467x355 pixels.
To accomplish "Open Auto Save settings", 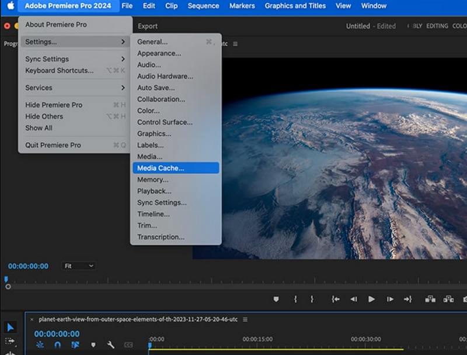I will pos(176,88).
